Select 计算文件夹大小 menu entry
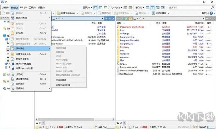 [31, 54]
